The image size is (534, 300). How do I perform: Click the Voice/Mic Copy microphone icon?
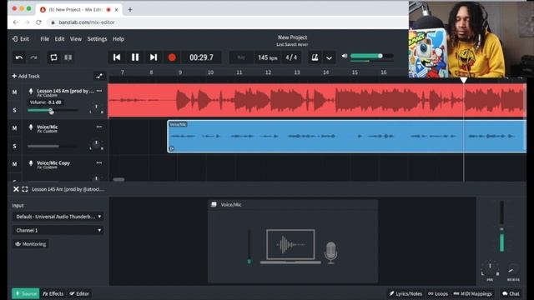pos(31,163)
